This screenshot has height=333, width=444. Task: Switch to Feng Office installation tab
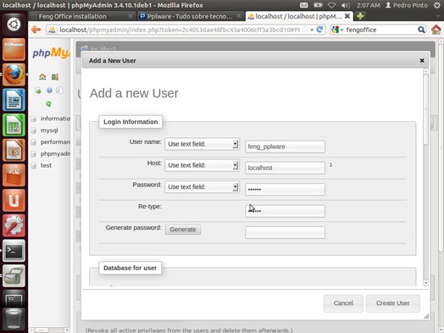pyautogui.click(x=82, y=16)
